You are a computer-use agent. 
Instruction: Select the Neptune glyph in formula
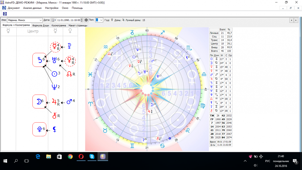pos(54,87)
